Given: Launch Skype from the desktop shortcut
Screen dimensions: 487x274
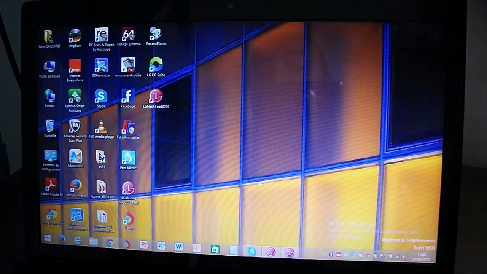Looking at the screenshot, I should click(101, 99).
